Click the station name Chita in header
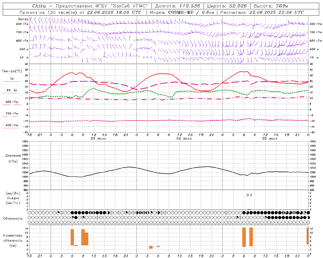The width and height of the screenshot is (323, 258). (x=39, y=6)
